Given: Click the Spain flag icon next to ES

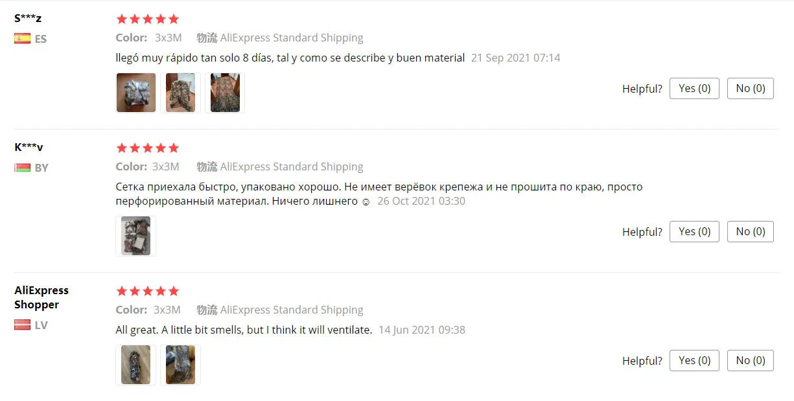Looking at the screenshot, I should [23, 38].
